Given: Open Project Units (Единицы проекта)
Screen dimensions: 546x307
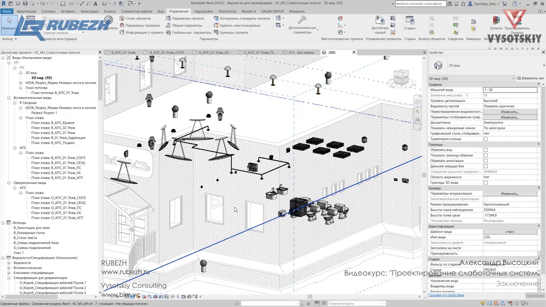Looking at the screenshot, I should click(x=230, y=32).
